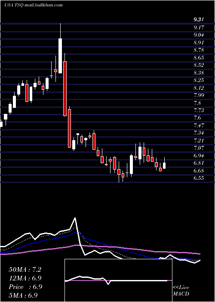Click the '<<Live MACD' label
This screenshot has width=215, height=302.
pos(181,291)
